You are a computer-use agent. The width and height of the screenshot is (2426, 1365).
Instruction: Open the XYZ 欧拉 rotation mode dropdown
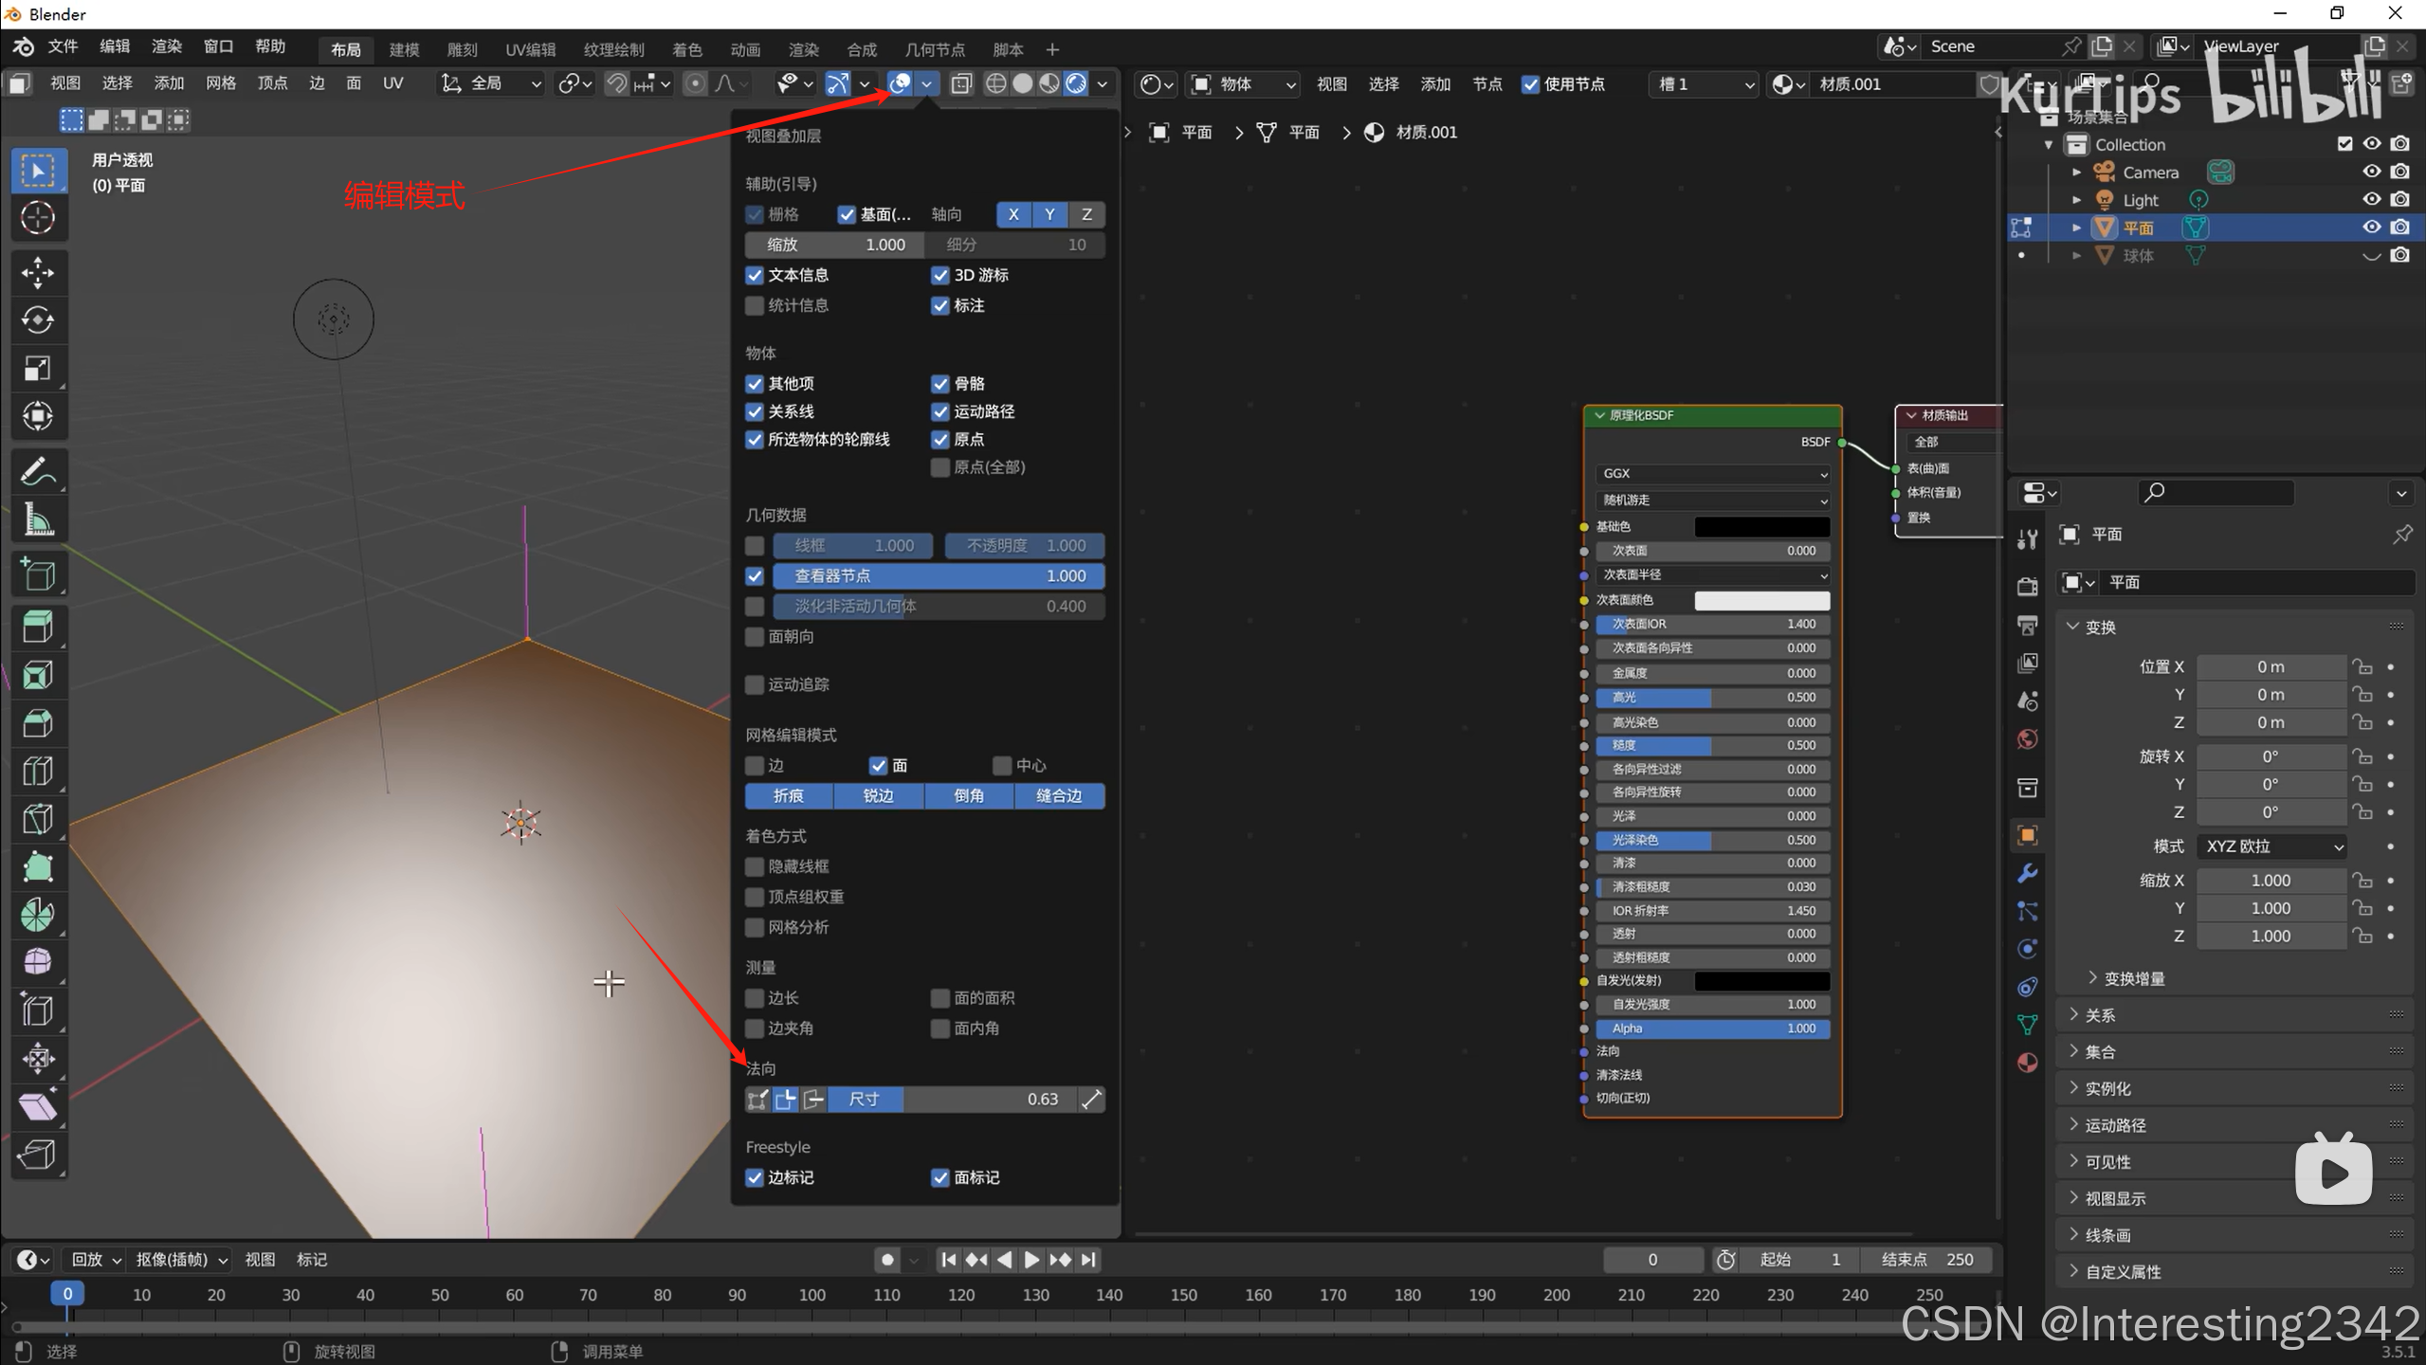2272,846
